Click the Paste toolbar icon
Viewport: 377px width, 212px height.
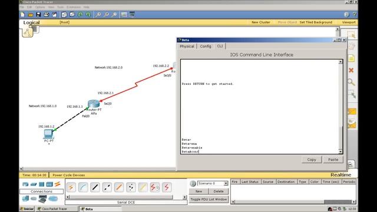click(72, 15)
